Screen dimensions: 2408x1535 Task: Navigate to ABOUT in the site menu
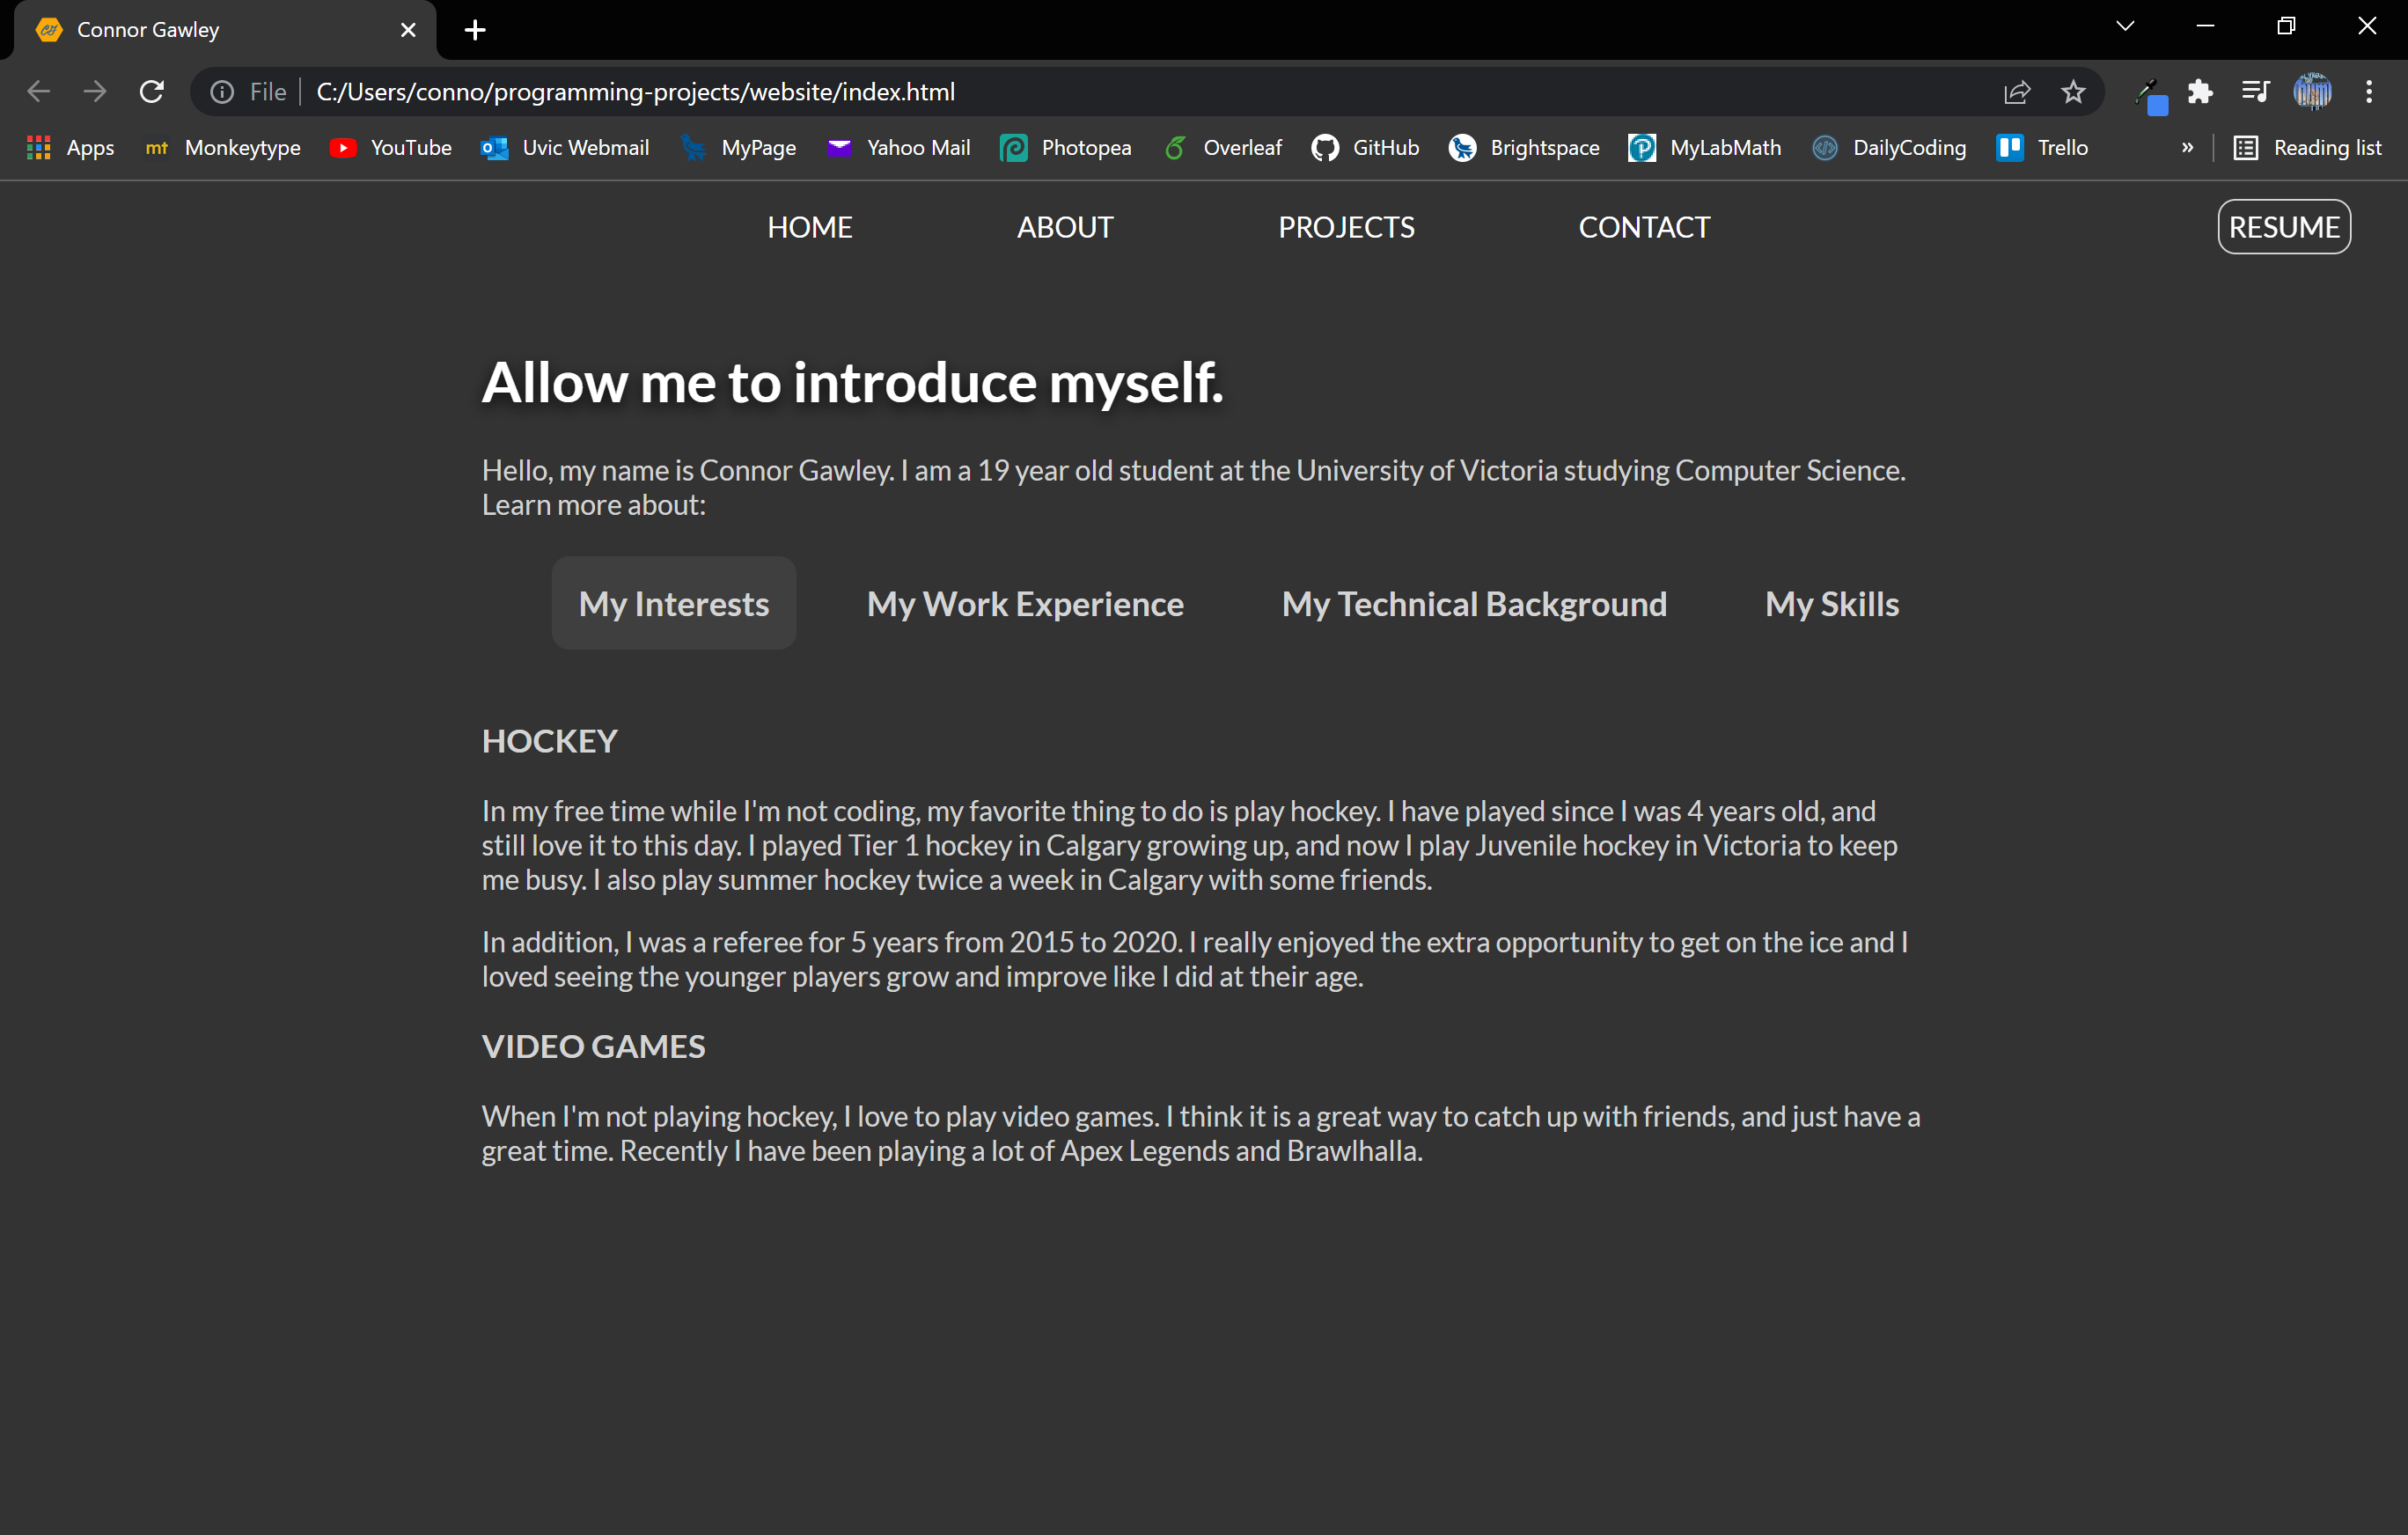pyautogui.click(x=1065, y=227)
